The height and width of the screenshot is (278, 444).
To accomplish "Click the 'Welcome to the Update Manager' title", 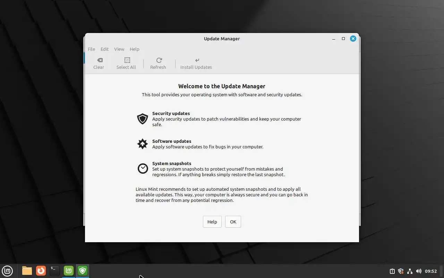I will (x=222, y=86).
